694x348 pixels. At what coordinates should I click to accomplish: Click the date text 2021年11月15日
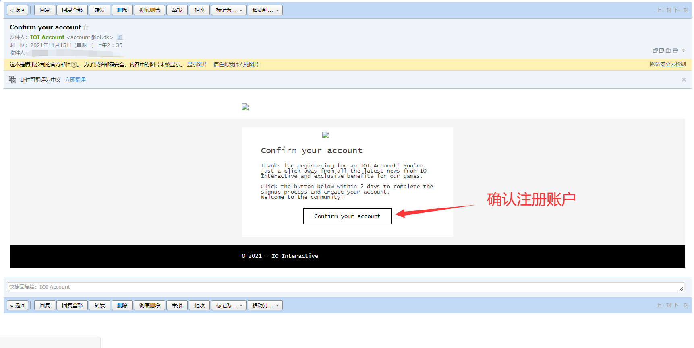51,45
